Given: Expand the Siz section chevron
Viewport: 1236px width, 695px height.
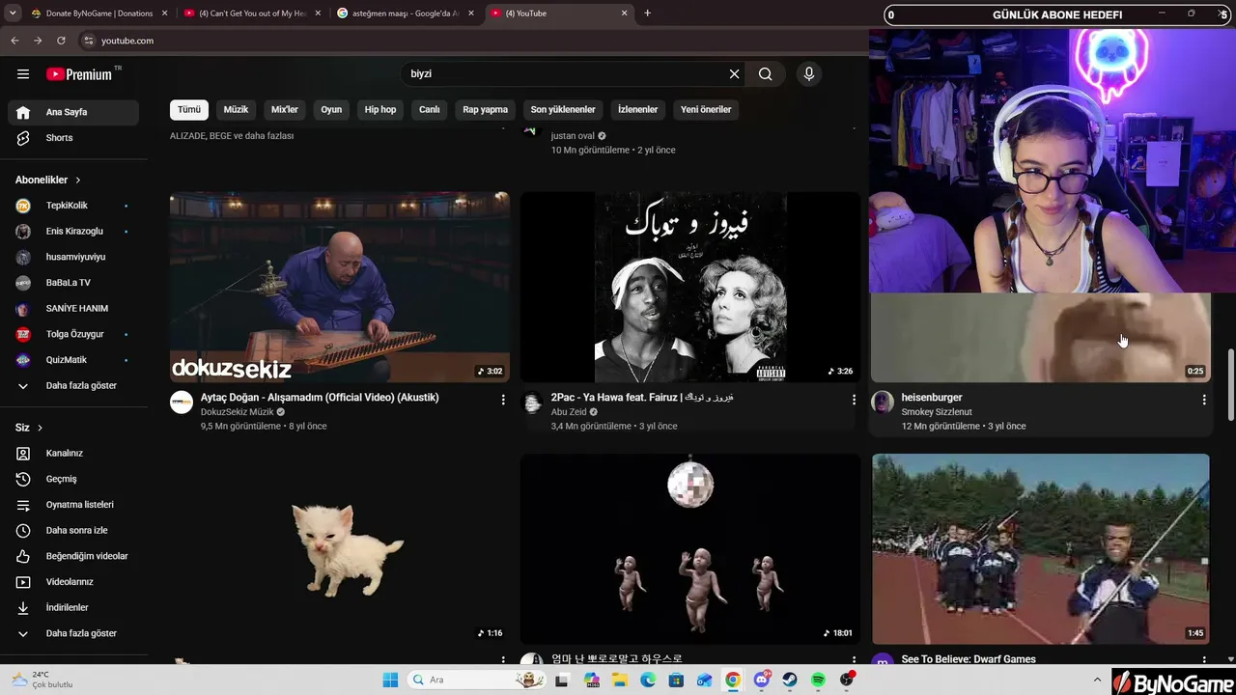Looking at the screenshot, I should click(40, 428).
